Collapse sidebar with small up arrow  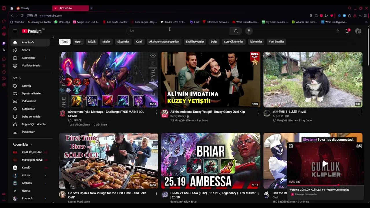(x=53, y=37)
